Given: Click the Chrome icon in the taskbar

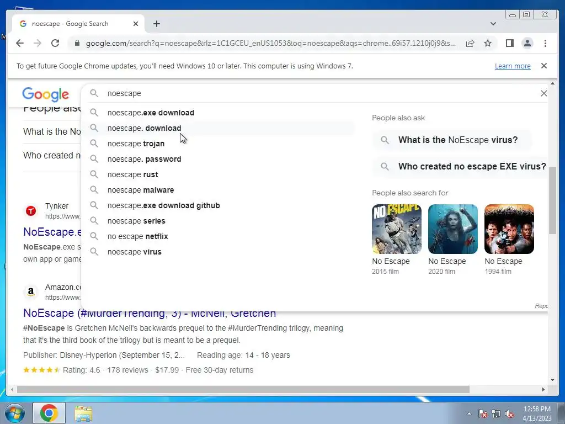Looking at the screenshot, I should point(49,413).
